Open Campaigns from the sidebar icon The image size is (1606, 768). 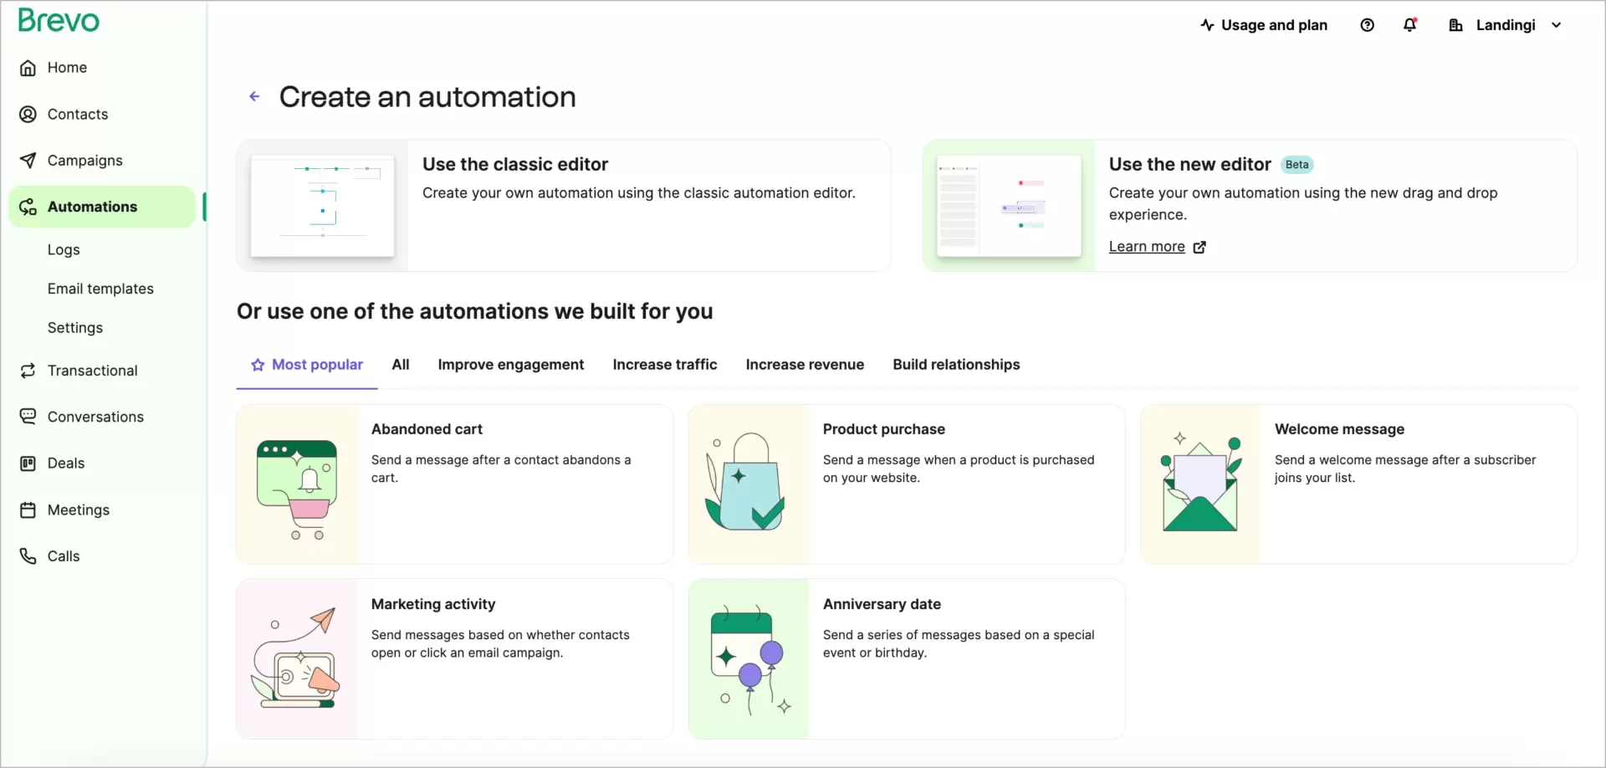pyautogui.click(x=28, y=160)
